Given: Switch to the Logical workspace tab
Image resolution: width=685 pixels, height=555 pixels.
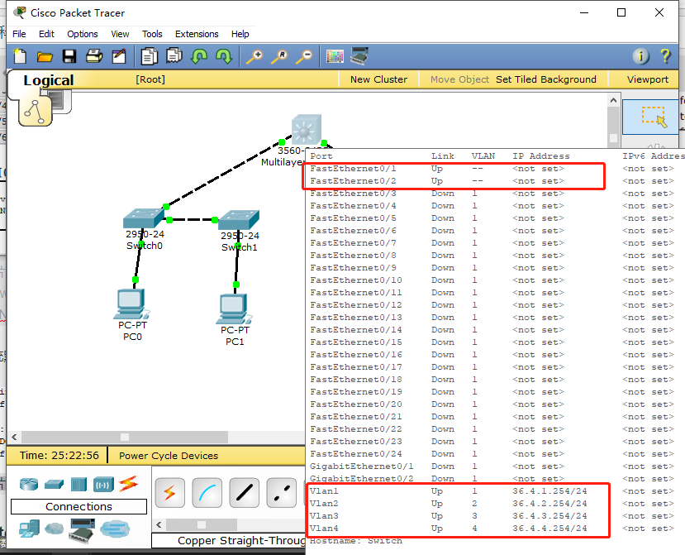Looking at the screenshot, I should click(49, 80).
